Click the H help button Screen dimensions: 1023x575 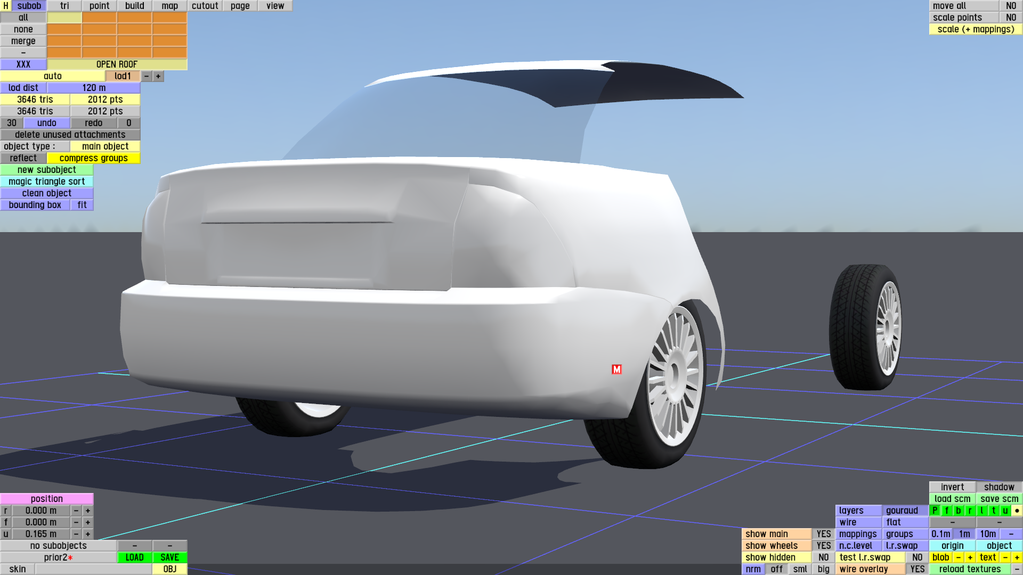(6, 6)
